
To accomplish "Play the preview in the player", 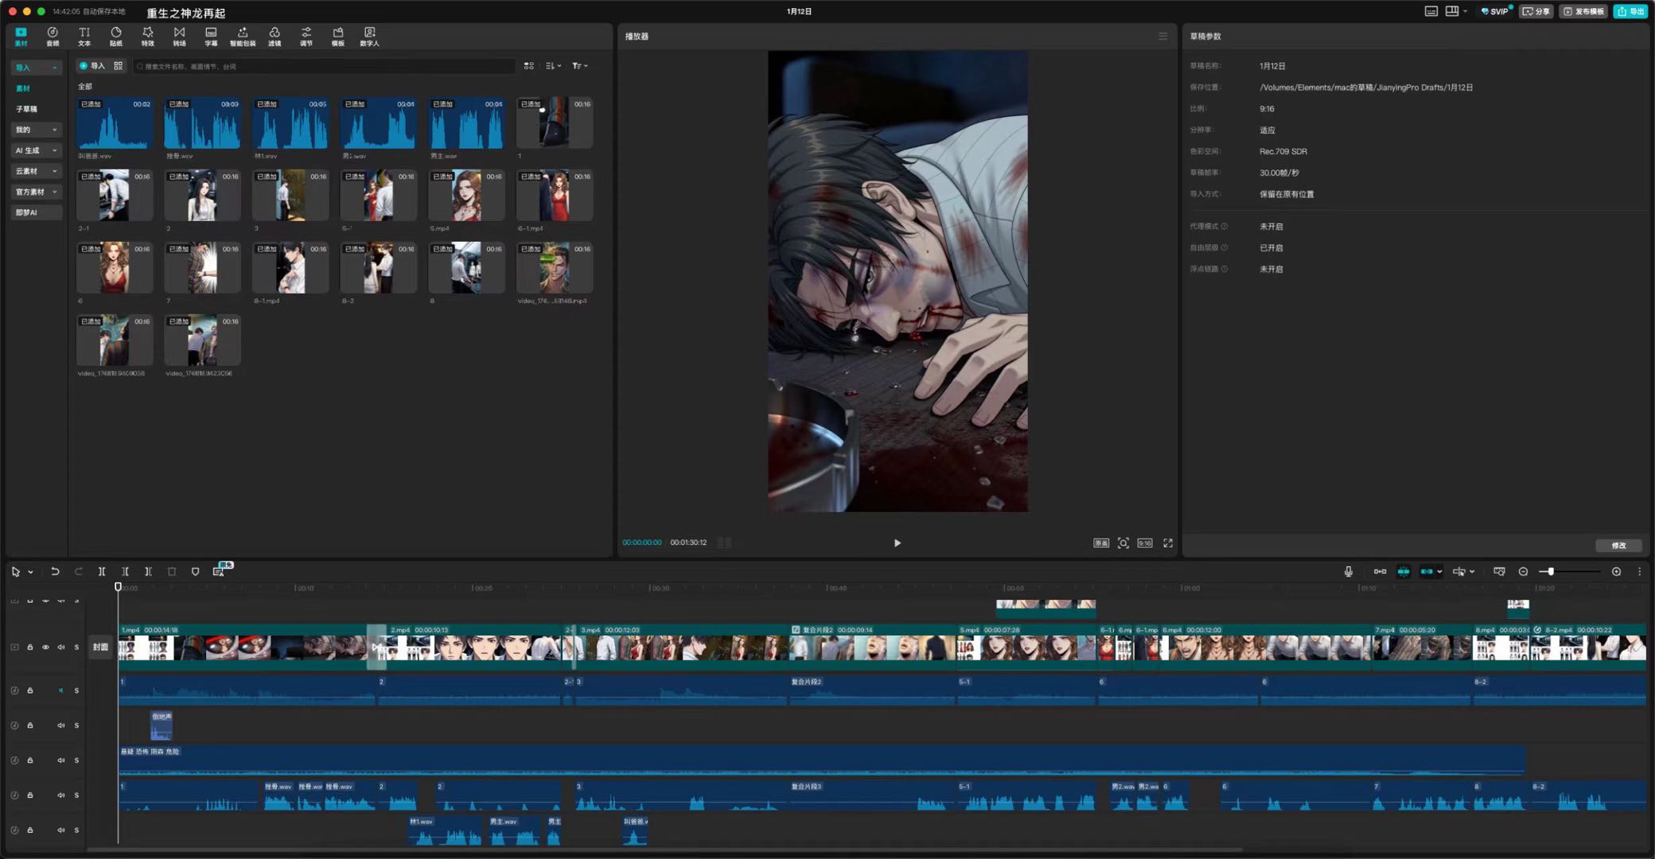I will click(x=897, y=542).
